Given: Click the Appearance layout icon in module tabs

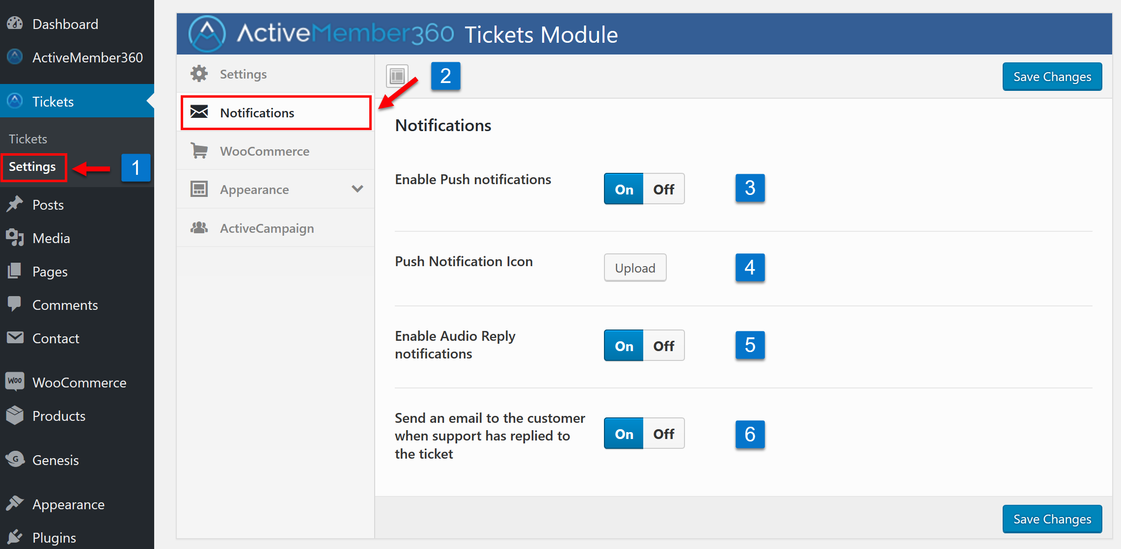Looking at the screenshot, I should 199,189.
